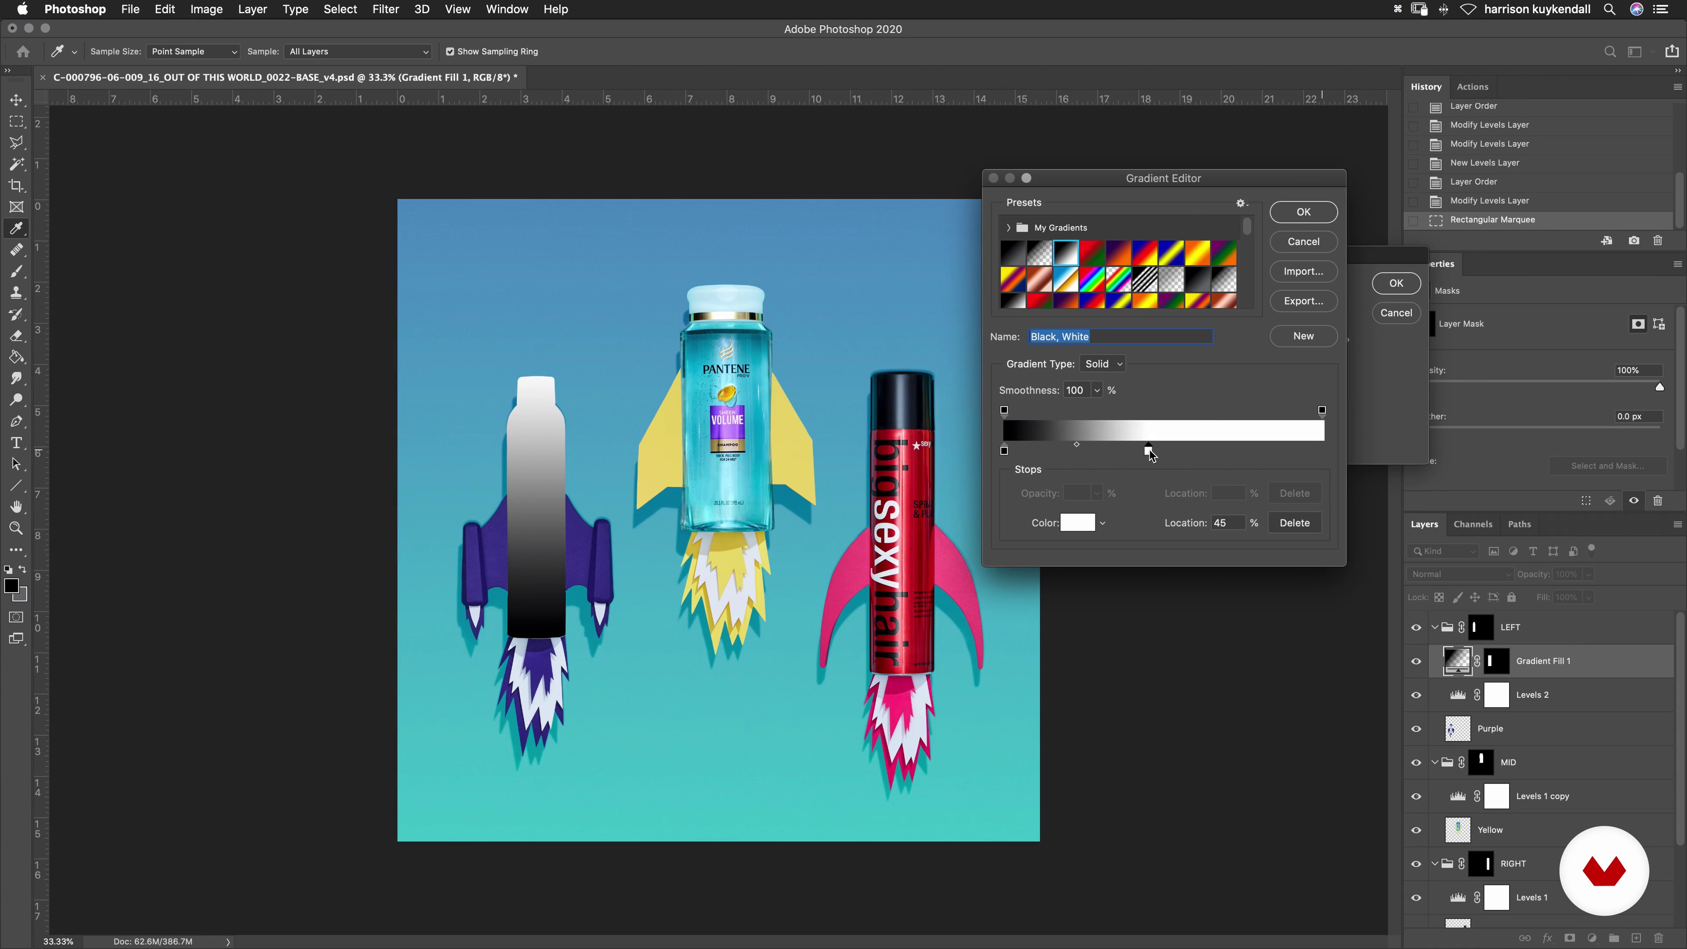Select the Smudge tool
The image size is (1687, 949).
point(16,379)
